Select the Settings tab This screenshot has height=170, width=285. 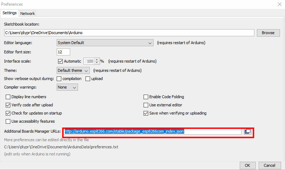pos(10,13)
